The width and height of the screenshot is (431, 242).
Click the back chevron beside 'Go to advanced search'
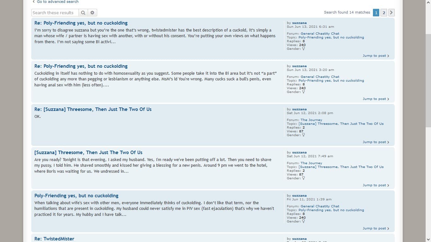click(x=34, y=2)
